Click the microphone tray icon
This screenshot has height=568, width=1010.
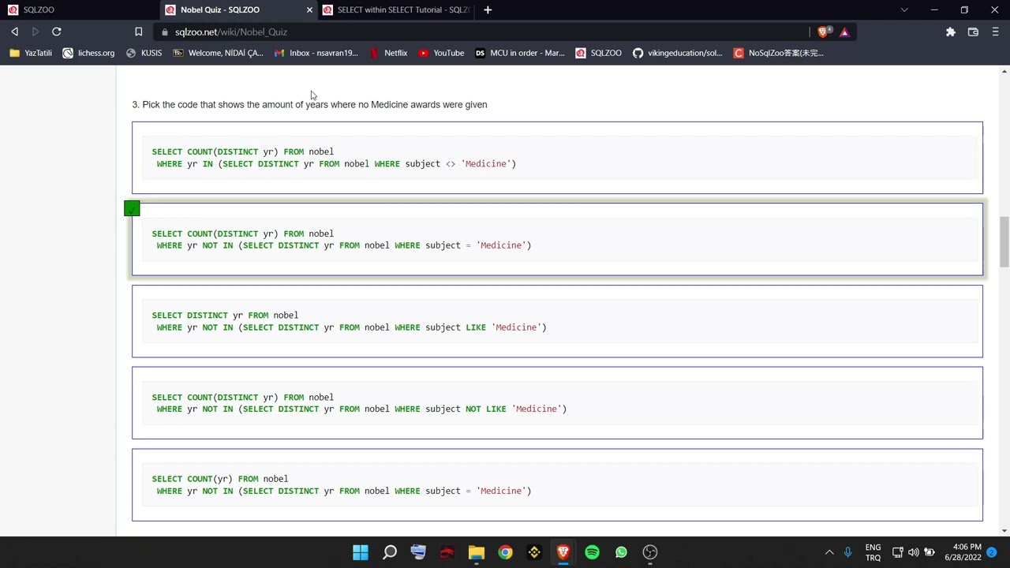tap(848, 552)
